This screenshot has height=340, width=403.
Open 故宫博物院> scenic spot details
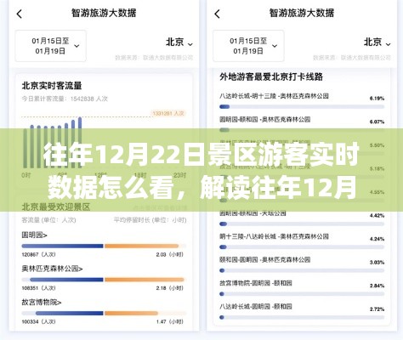[42, 303]
